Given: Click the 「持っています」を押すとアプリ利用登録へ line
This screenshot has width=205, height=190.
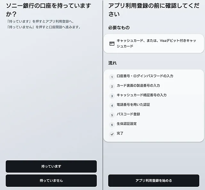Looking at the screenshot, I should pyautogui.click(x=40, y=21).
